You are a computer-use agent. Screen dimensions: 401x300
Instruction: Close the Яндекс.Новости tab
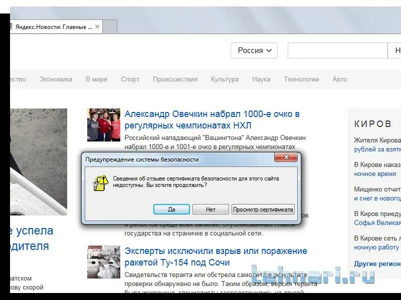coord(97,26)
